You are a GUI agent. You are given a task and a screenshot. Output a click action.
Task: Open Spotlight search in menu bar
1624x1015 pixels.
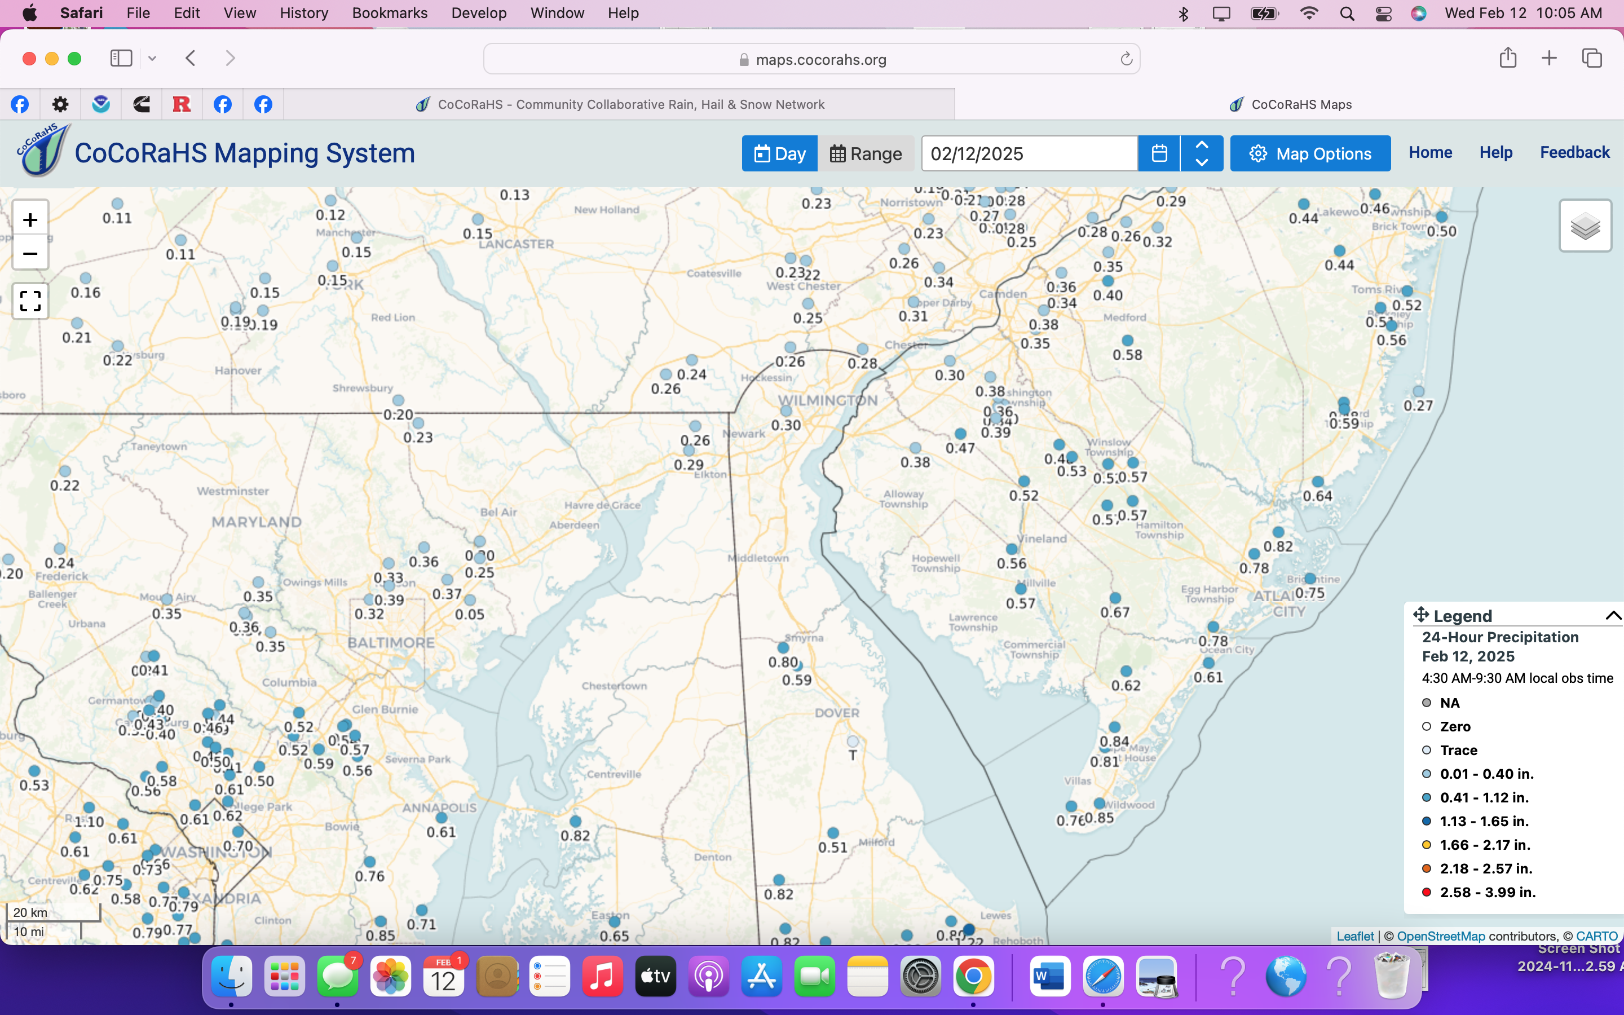coord(1347,14)
